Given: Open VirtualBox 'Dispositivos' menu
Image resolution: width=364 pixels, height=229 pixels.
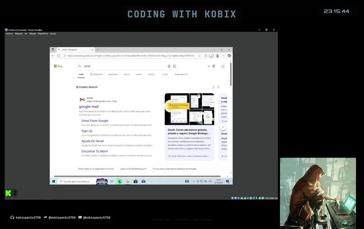Looking at the screenshot, I should point(43,34).
